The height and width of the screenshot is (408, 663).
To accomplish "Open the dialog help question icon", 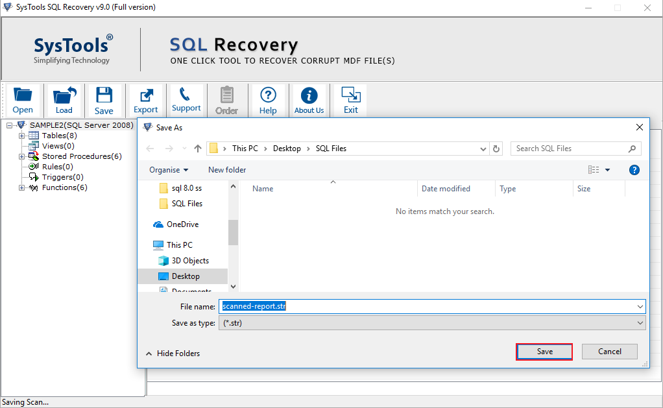I will click(634, 170).
